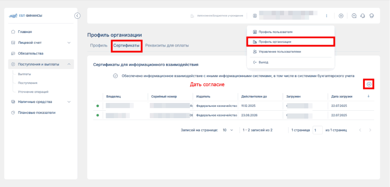
Task: Click the sort arrow in table header
Action: click(368, 96)
